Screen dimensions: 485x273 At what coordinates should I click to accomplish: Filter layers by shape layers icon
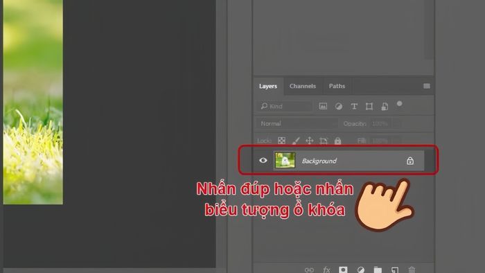point(369,106)
